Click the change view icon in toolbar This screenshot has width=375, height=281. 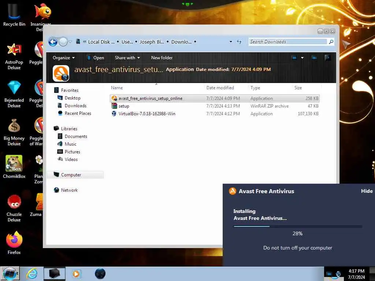(294, 57)
